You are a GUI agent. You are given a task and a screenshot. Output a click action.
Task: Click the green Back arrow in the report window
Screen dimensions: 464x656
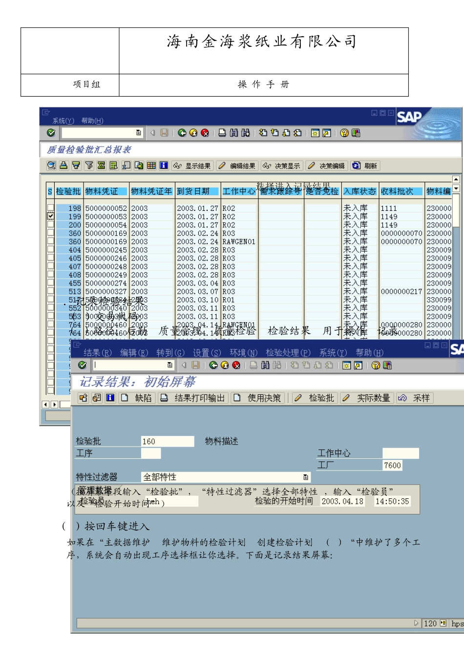pyautogui.click(x=182, y=133)
